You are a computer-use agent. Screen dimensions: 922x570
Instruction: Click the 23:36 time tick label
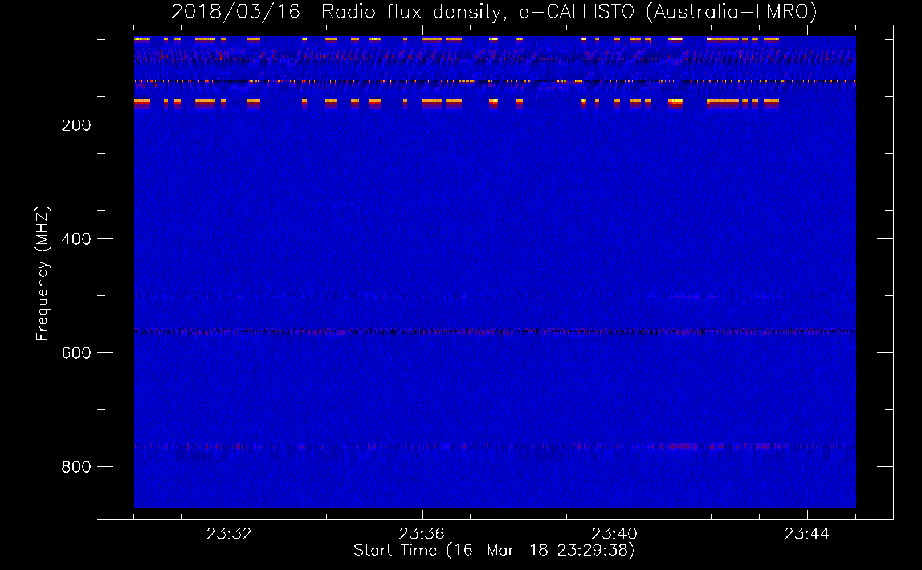click(422, 534)
